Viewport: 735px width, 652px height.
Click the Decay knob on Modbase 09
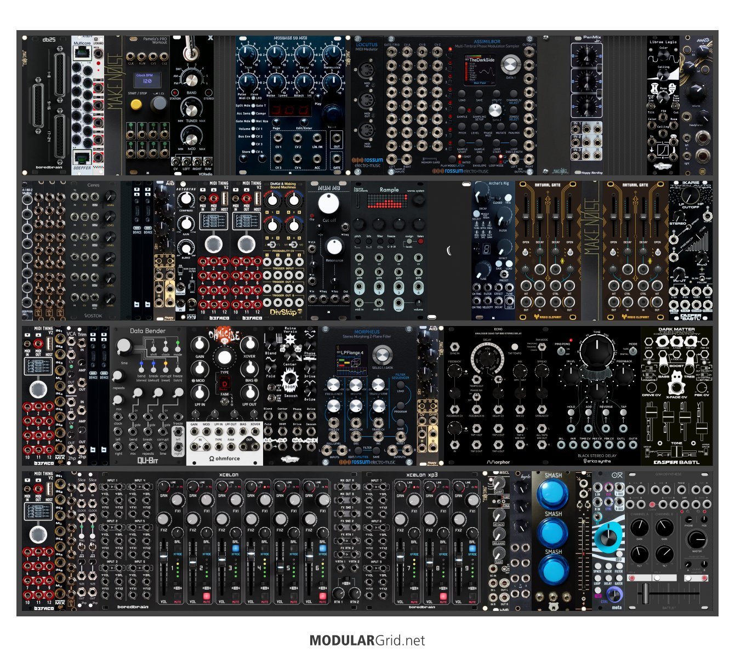(304, 55)
